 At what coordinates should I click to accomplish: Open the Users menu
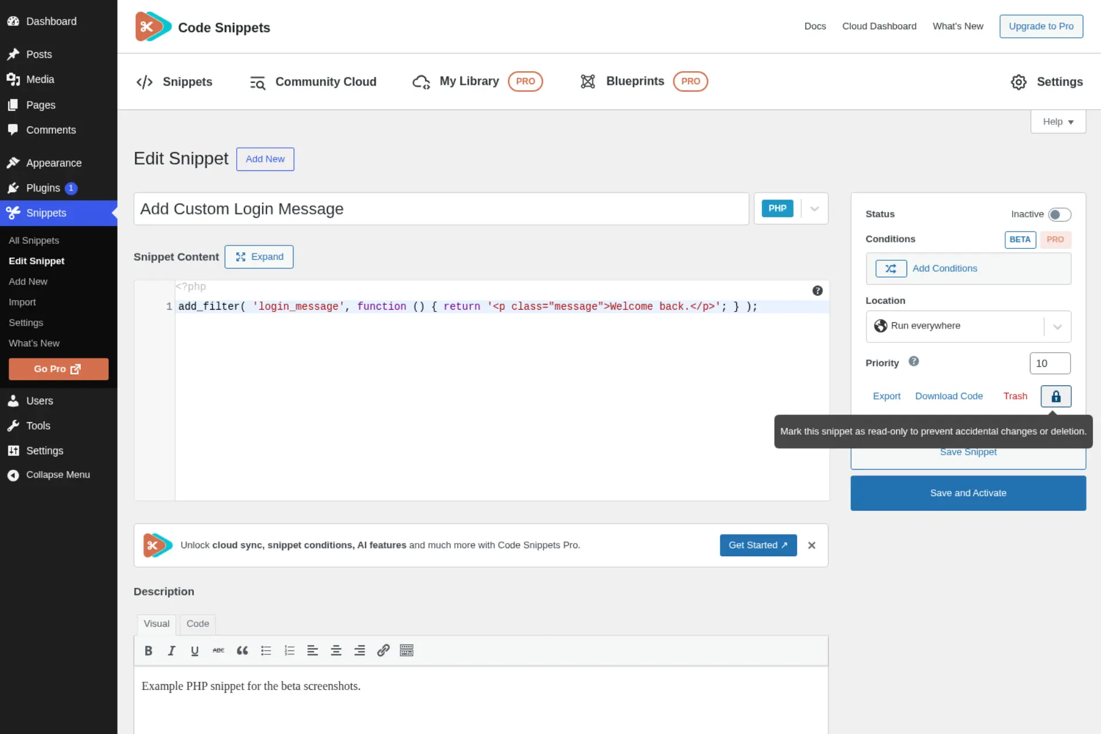[58, 401]
